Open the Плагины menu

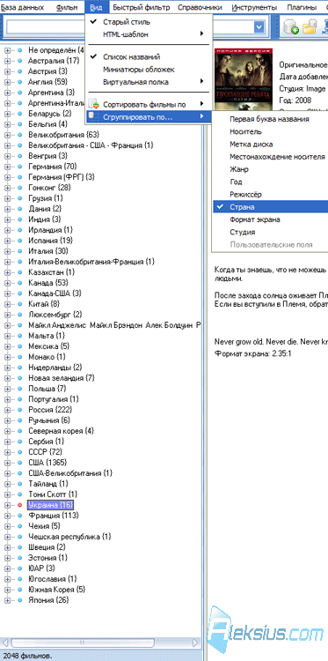[x=302, y=7]
